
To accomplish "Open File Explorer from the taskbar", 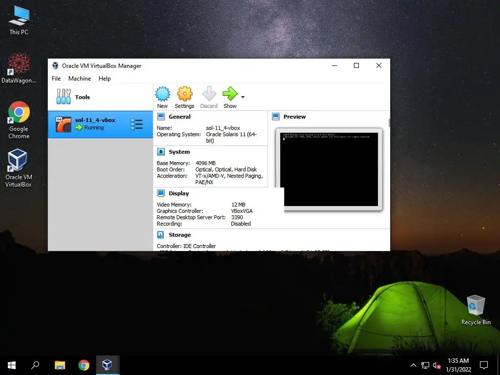I will click(x=60, y=365).
